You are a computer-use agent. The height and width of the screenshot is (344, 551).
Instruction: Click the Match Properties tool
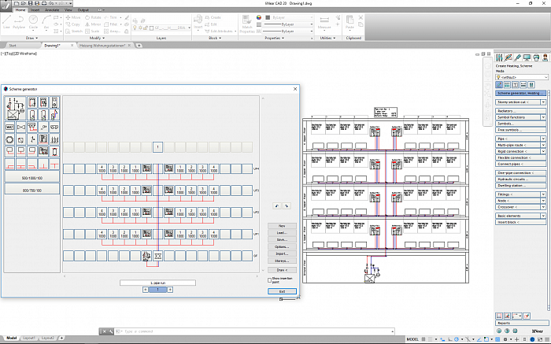click(x=247, y=24)
